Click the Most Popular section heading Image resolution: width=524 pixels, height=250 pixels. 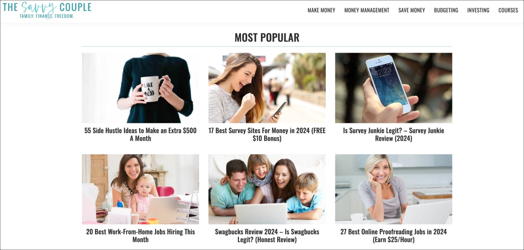(267, 37)
